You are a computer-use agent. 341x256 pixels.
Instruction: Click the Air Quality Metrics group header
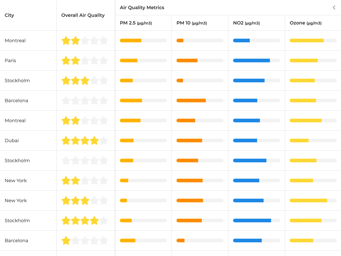coord(142,8)
